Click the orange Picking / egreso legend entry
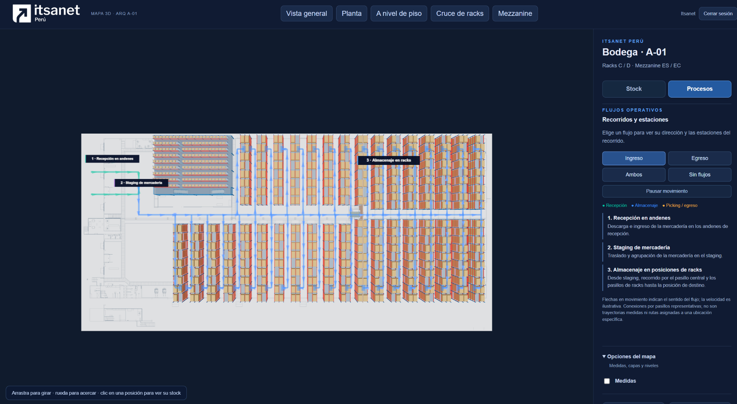 coord(680,206)
